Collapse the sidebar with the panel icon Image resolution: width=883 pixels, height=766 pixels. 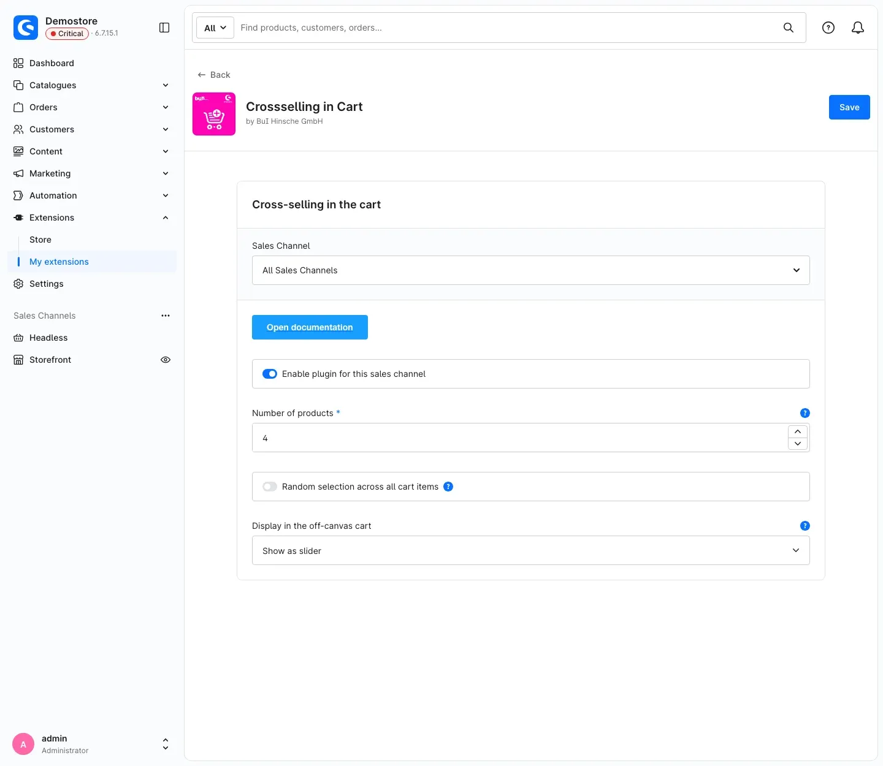[164, 28]
